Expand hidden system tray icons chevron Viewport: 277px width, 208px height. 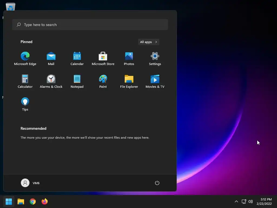[x=236, y=201]
